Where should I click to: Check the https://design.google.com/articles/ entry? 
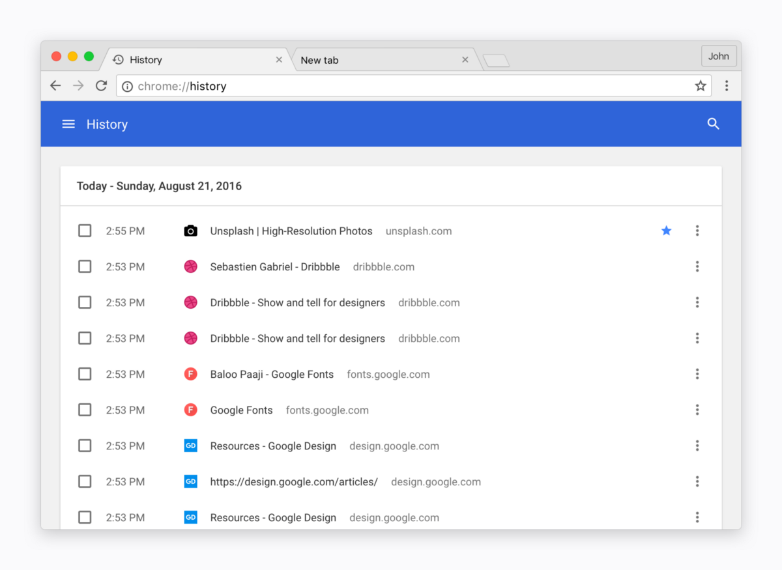85,481
